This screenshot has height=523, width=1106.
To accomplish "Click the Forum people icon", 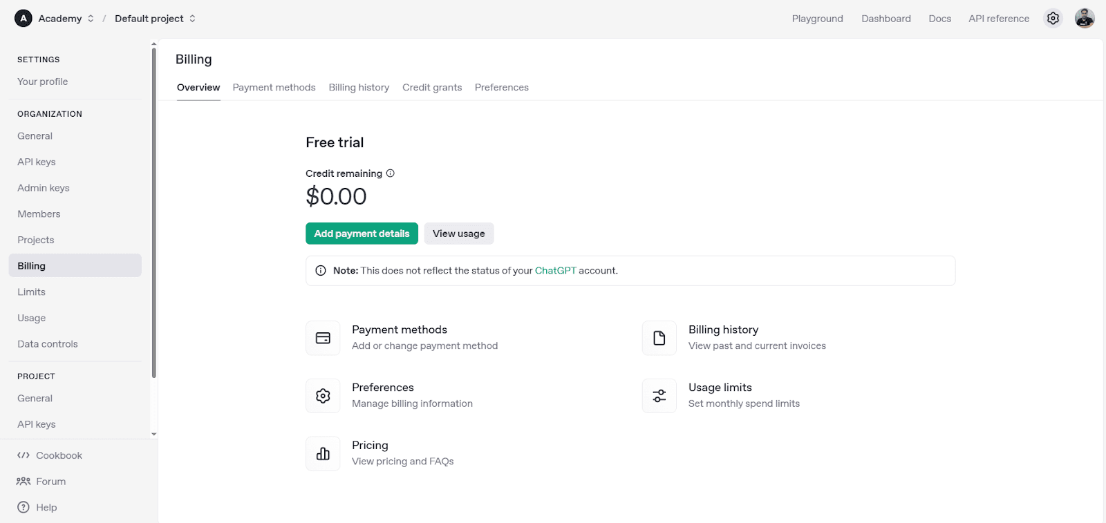I will (24, 482).
